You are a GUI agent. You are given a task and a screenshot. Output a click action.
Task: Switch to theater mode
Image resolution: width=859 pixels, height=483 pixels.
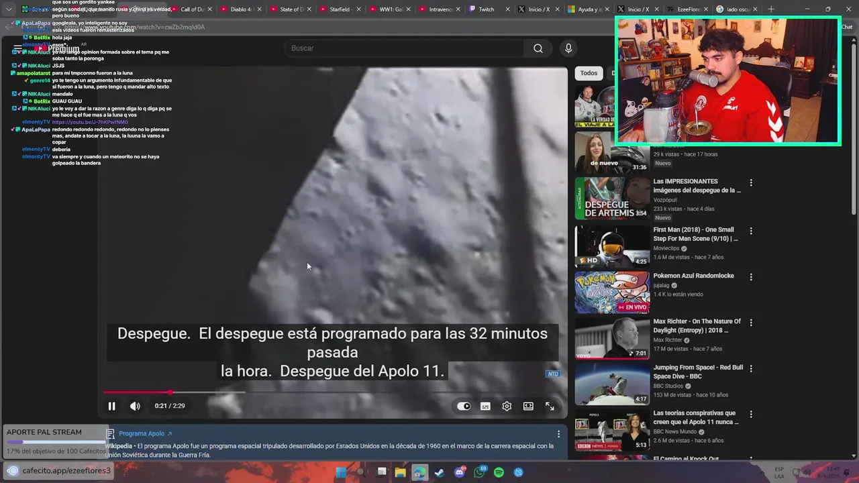[x=528, y=406]
